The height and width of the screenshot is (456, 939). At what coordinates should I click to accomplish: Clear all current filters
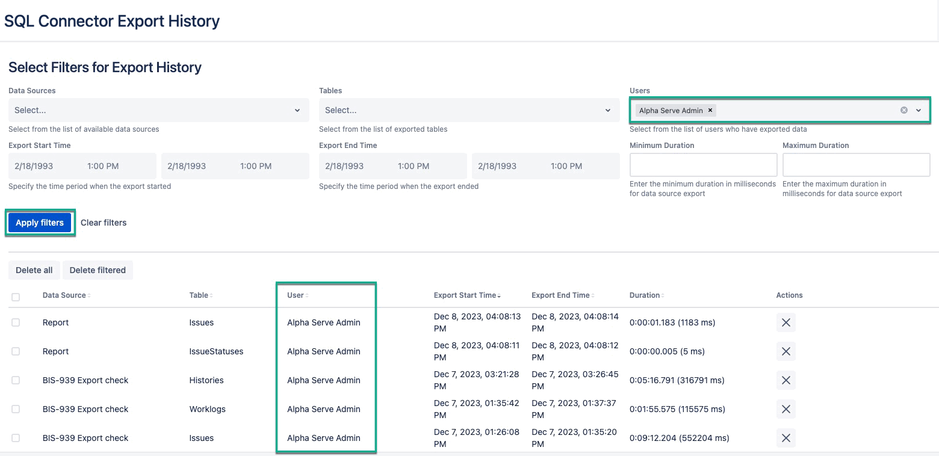pos(104,222)
